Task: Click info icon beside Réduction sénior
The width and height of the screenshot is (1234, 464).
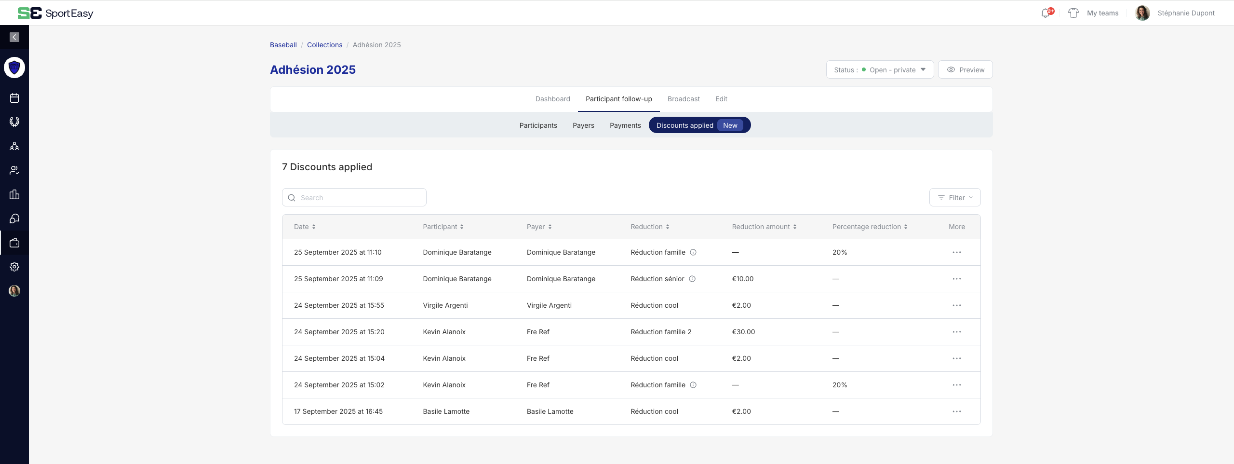Action: tap(692, 279)
